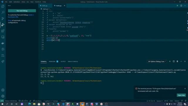Open the Help menu
Image resolution: width=188 pixels, height=106 pixels.
44,2
